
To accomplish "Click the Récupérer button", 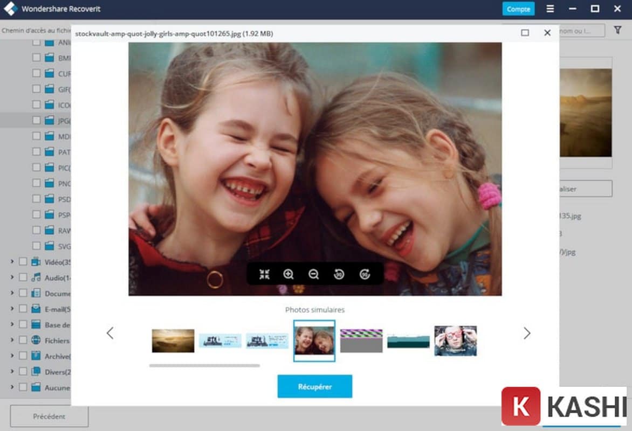I will click(314, 386).
